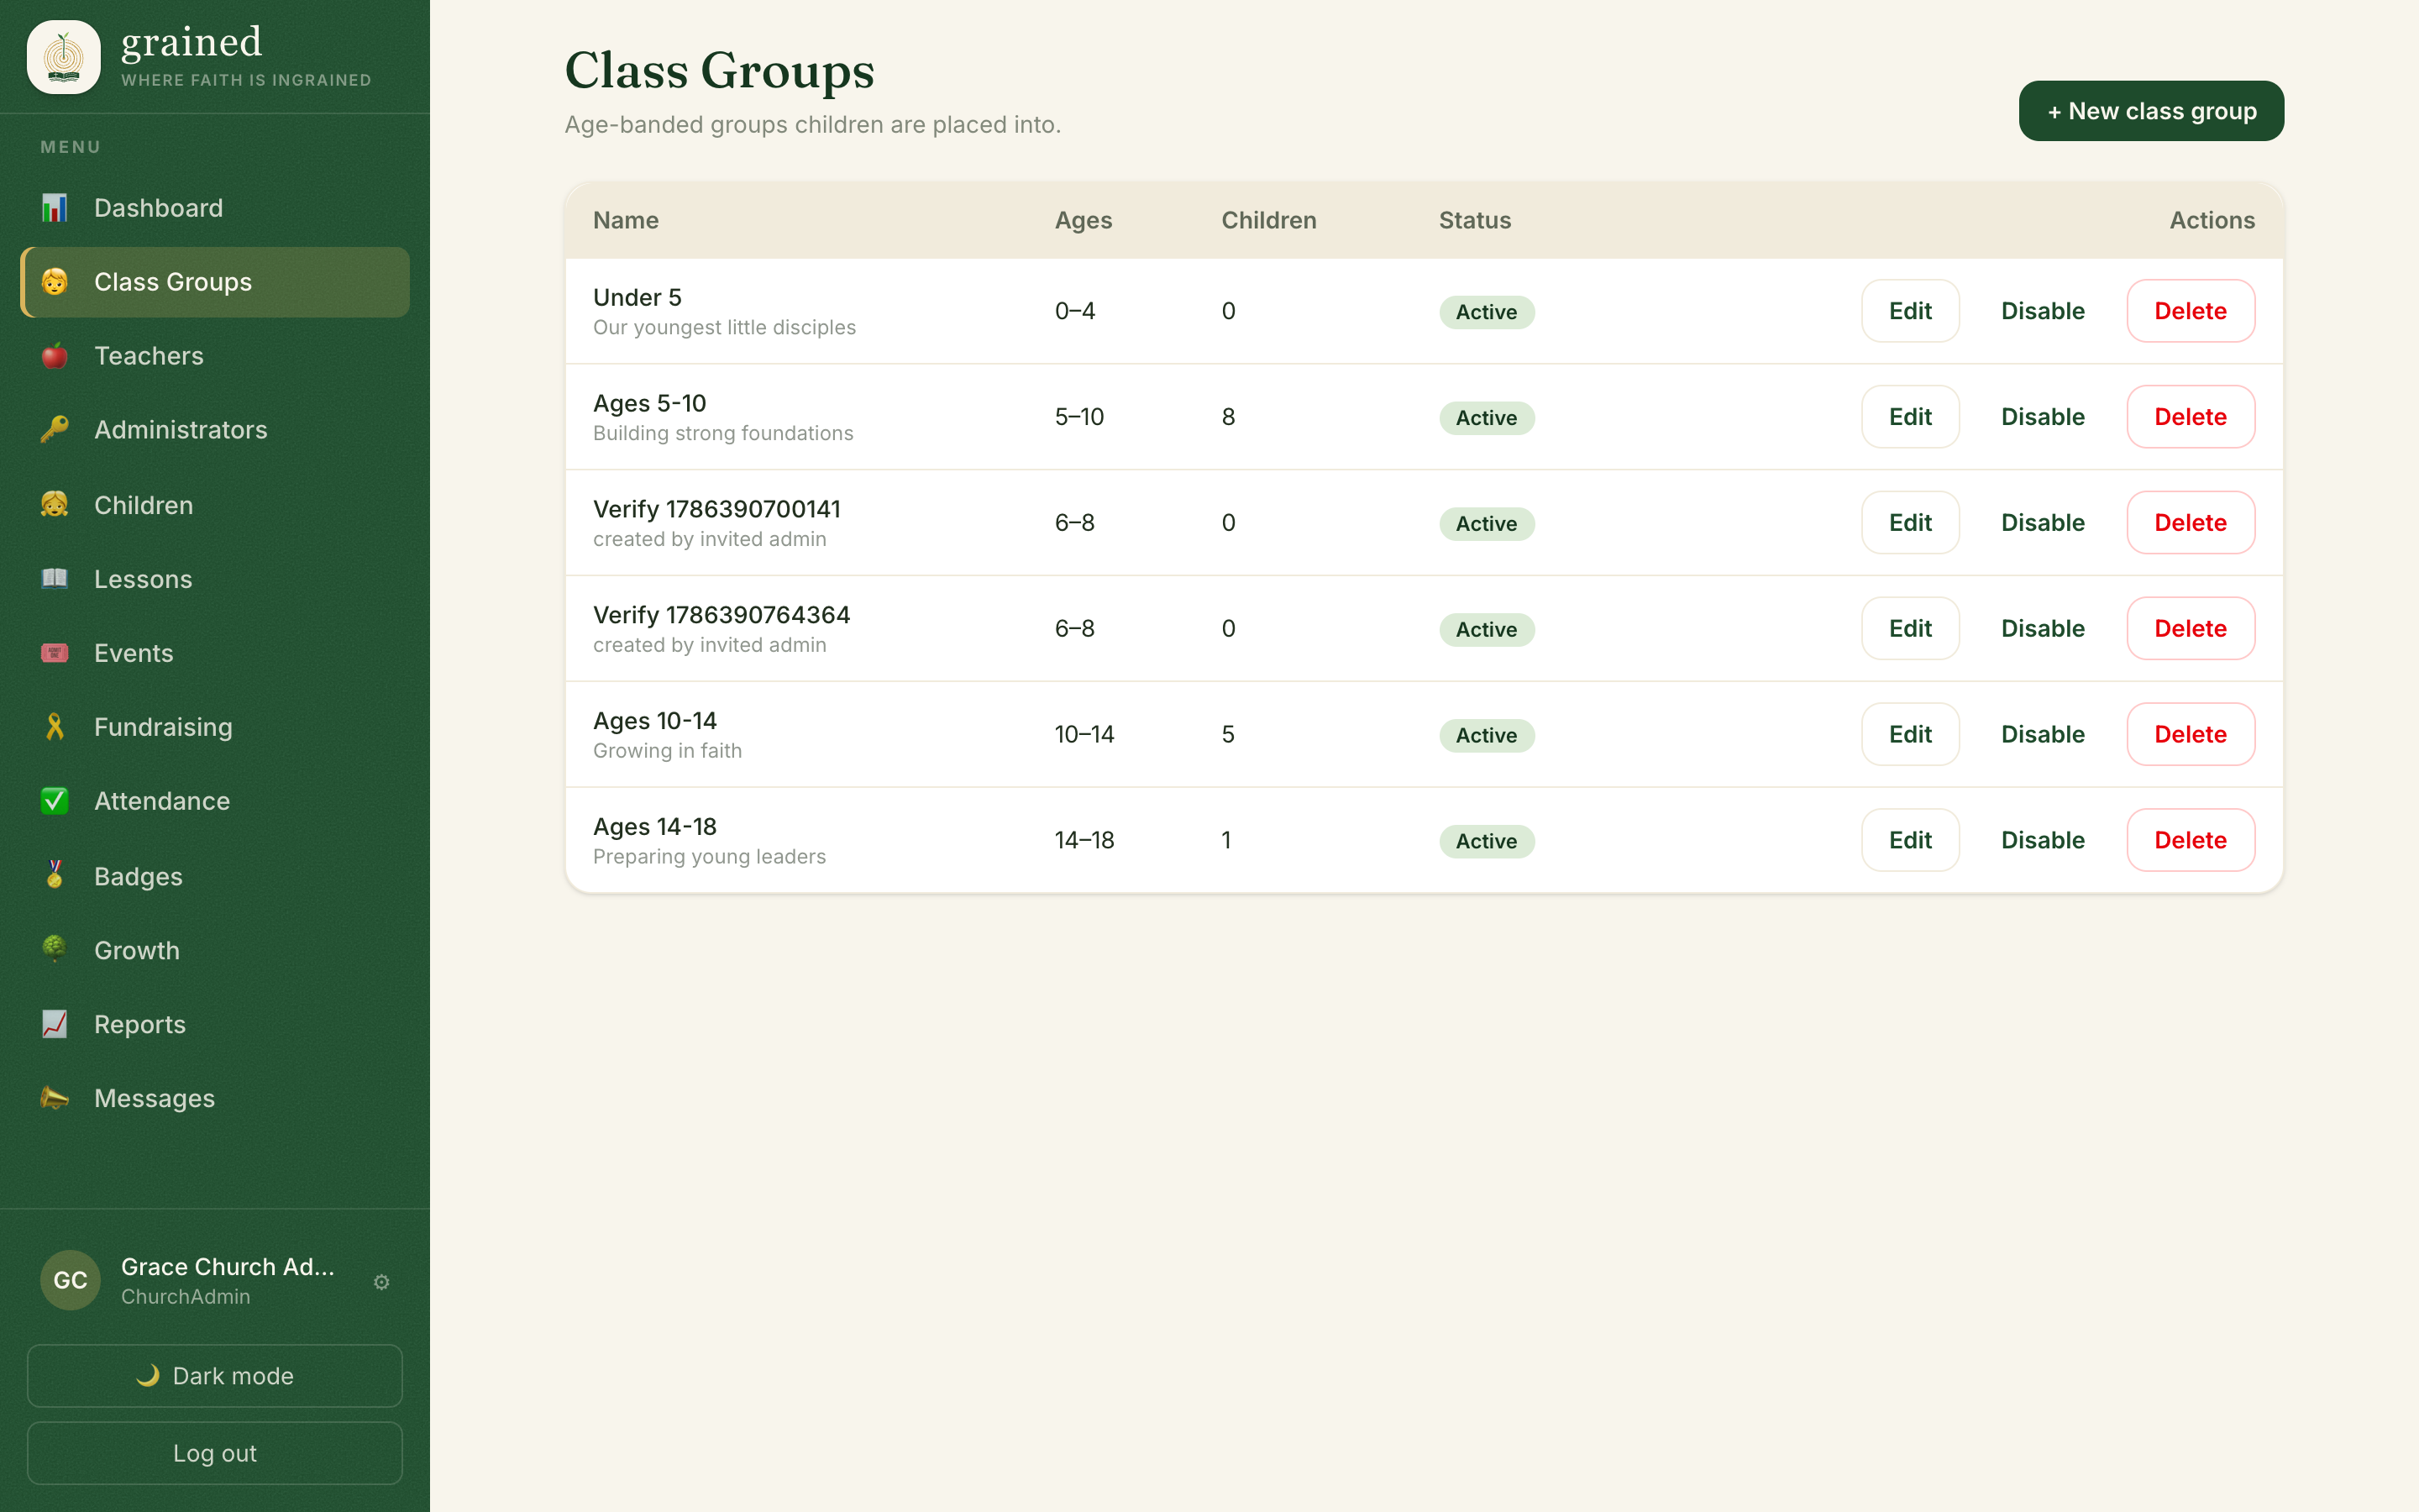Click the Grace Church Ad... profile name
Viewport: 2419px width, 1512px height.
point(228,1267)
